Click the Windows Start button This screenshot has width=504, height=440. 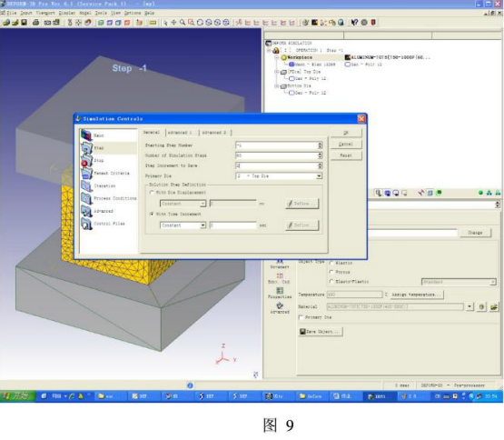click(17, 396)
